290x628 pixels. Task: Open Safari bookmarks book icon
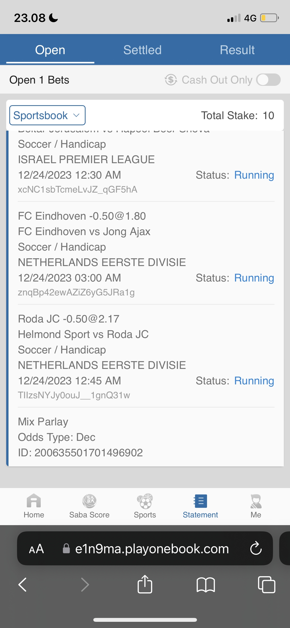[x=205, y=584]
